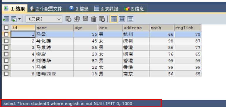
Task: Select the age cell 20
Action: (86, 54)
